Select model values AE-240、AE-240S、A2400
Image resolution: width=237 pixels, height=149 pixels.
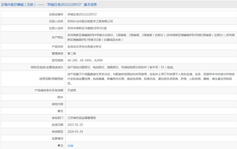pyautogui.click(x=85, y=60)
